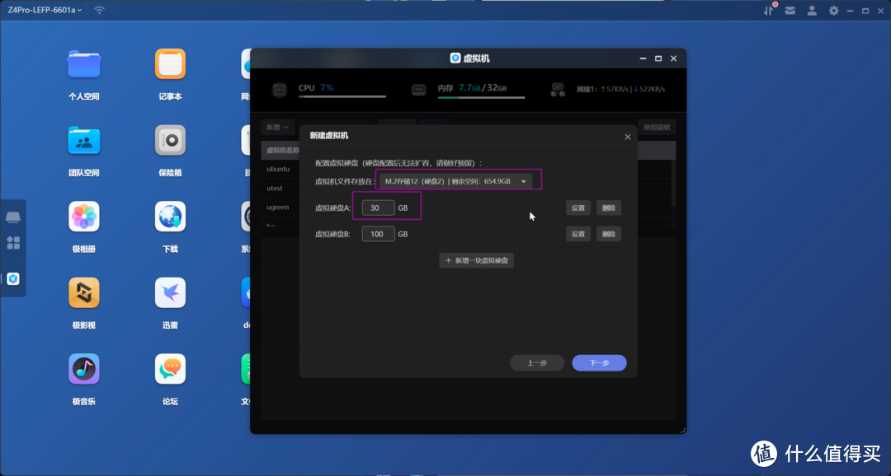Image resolution: width=891 pixels, height=476 pixels.
Task: Launch the 迅雷 download app
Action: point(170,293)
